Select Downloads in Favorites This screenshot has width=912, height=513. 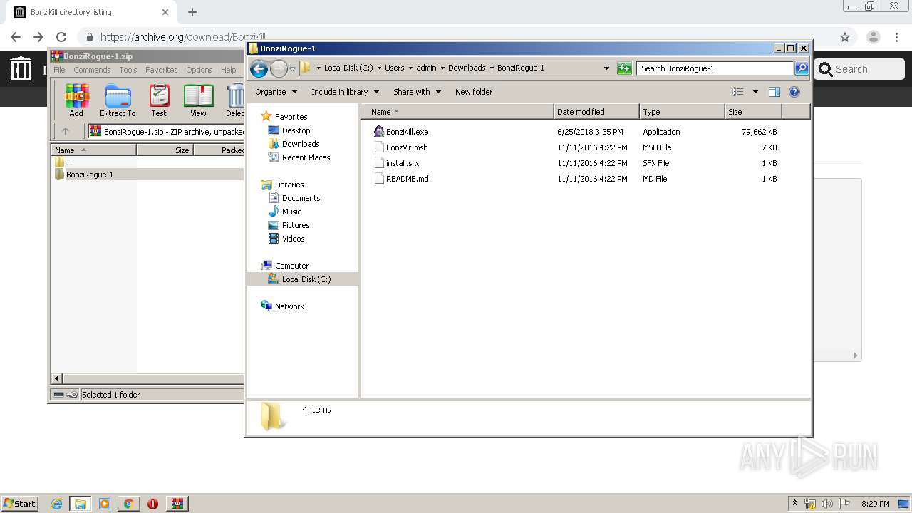(301, 144)
